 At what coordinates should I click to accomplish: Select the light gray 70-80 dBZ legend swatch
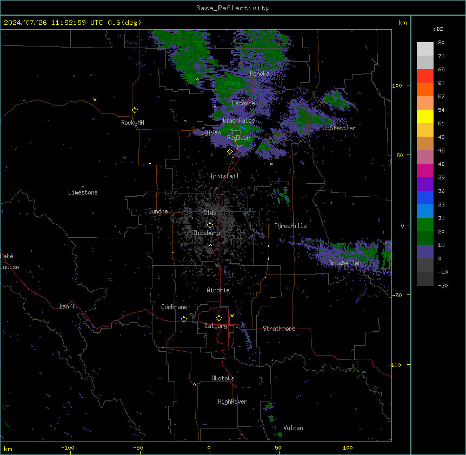coord(425,49)
